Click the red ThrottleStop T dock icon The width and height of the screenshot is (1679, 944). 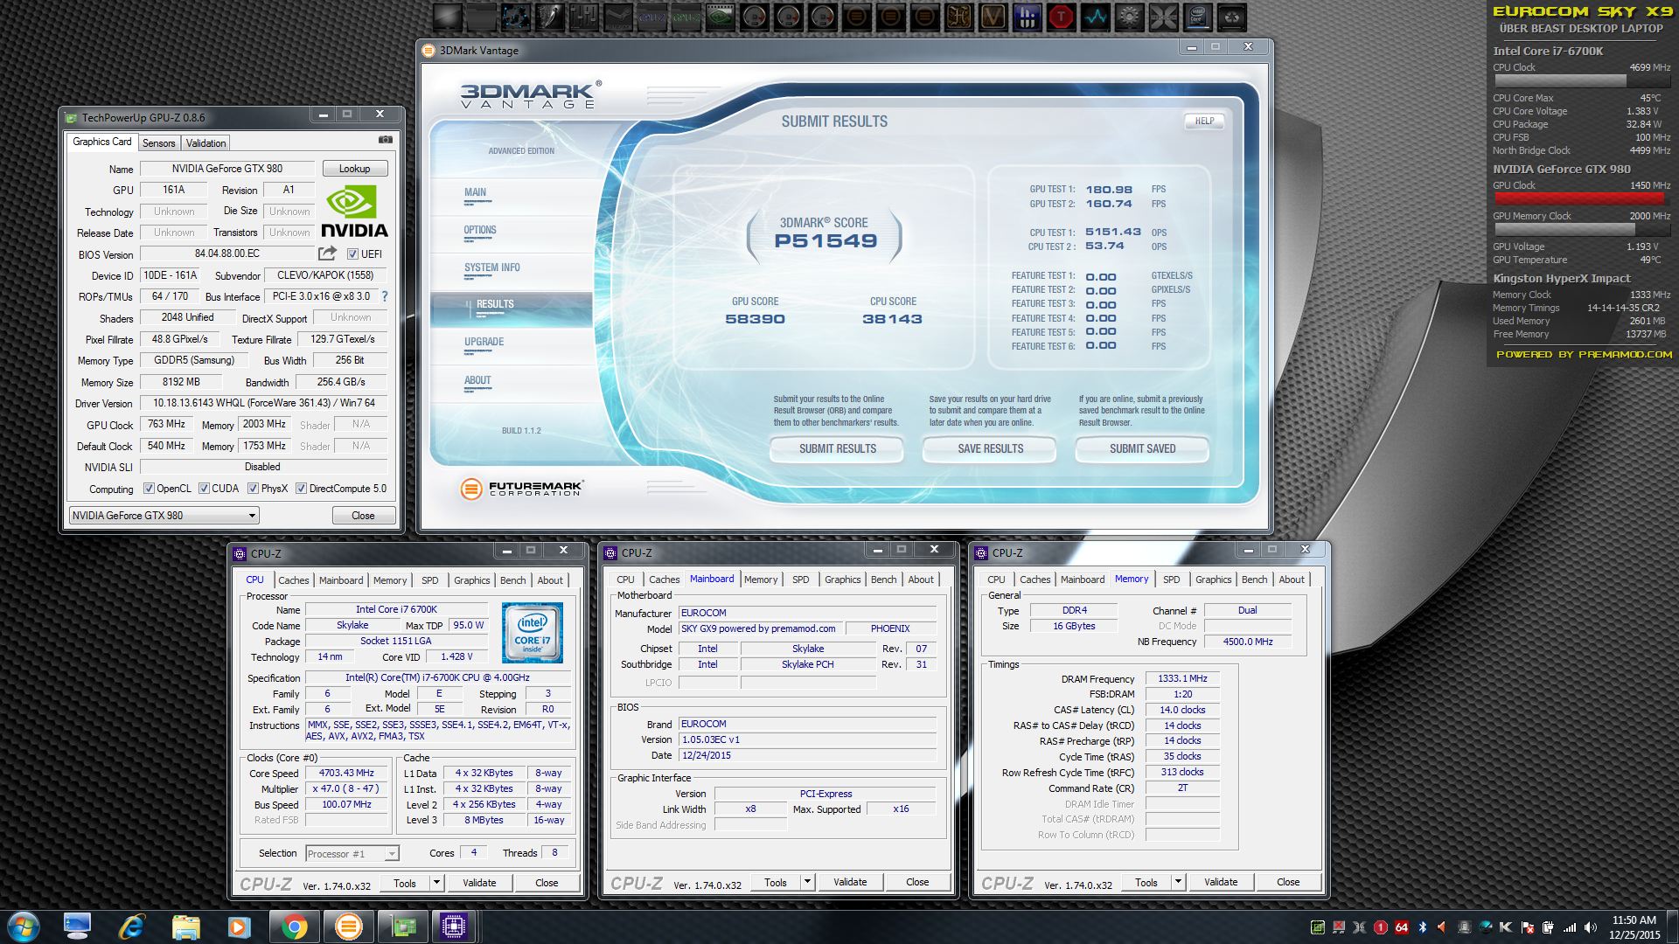point(1062,17)
